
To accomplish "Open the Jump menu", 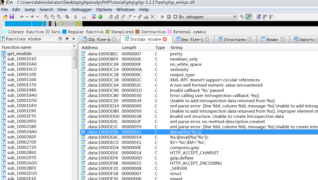I will click(30, 10).
